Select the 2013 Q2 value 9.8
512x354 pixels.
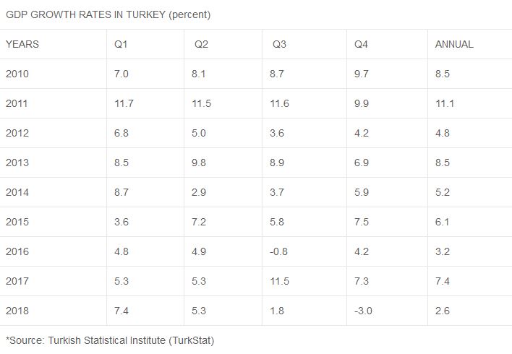(199, 163)
